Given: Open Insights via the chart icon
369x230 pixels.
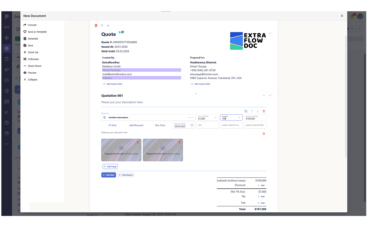Looking at the screenshot, I should 6,112.
